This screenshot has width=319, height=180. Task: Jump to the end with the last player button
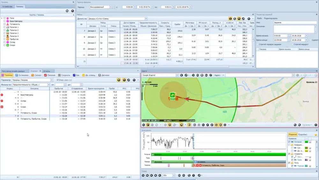pyautogui.click(x=160, y=175)
